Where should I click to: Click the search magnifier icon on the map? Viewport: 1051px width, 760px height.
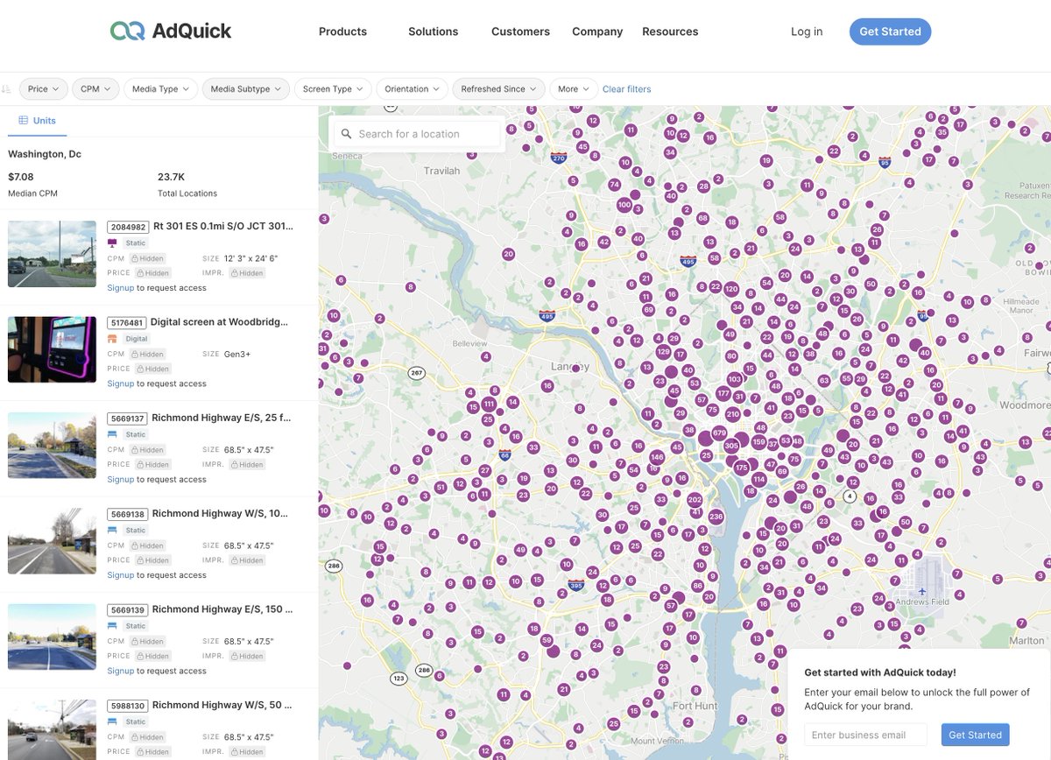tap(346, 134)
